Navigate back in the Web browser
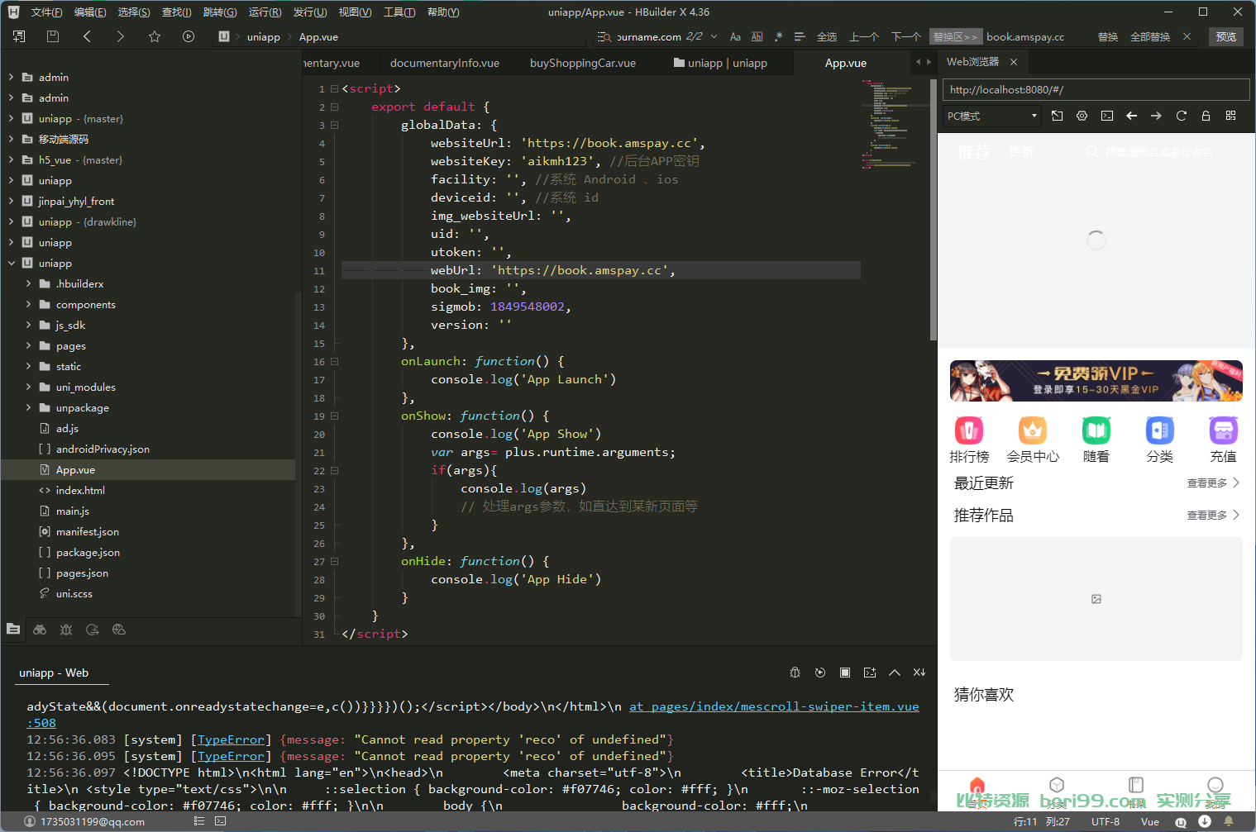Screen dimensions: 1256x832 coord(1131,116)
